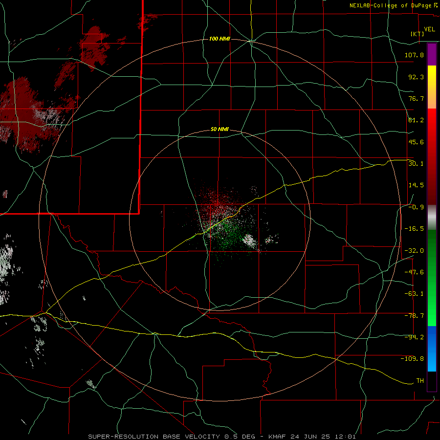Select the -78.7 scale value
The height and width of the screenshot is (440, 440).
(x=414, y=316)
